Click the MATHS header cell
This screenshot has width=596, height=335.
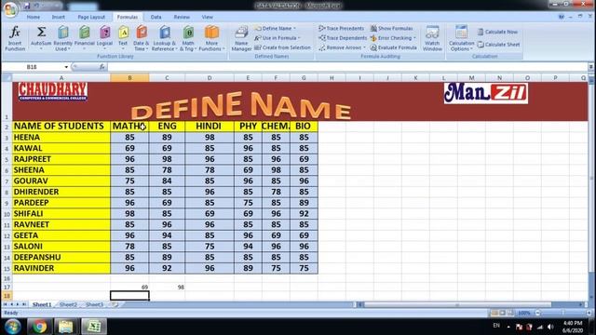point(129,127)
